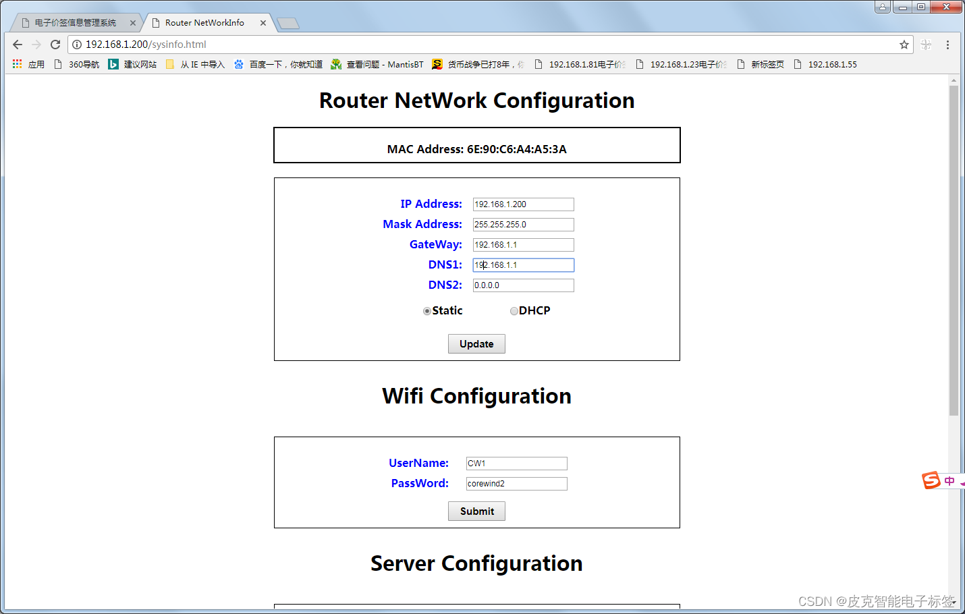Click the MAC Address text line
This screenshot has width=965, height=614.
(476, 149)
